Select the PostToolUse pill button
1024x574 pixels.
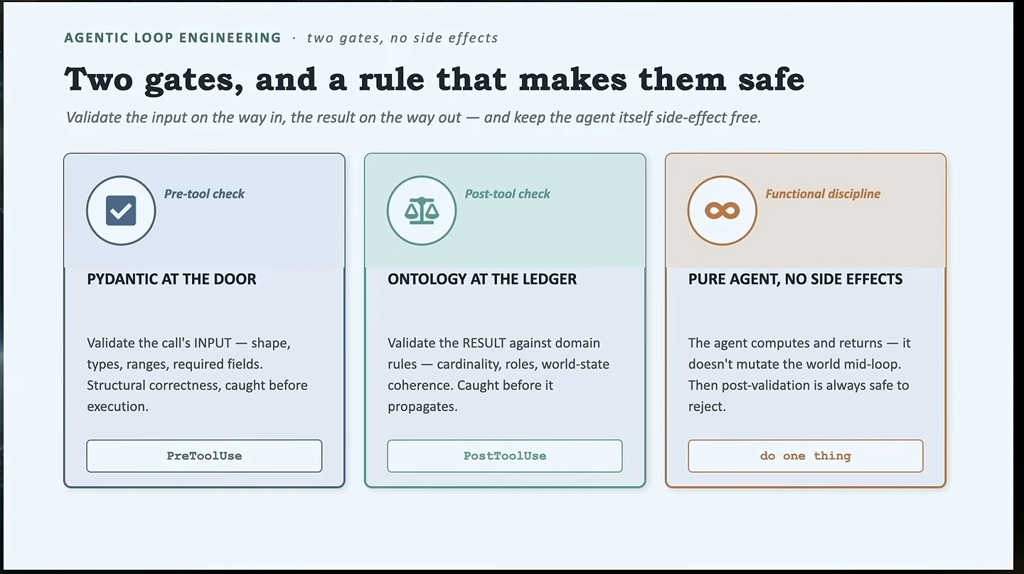tap(505, 456)
